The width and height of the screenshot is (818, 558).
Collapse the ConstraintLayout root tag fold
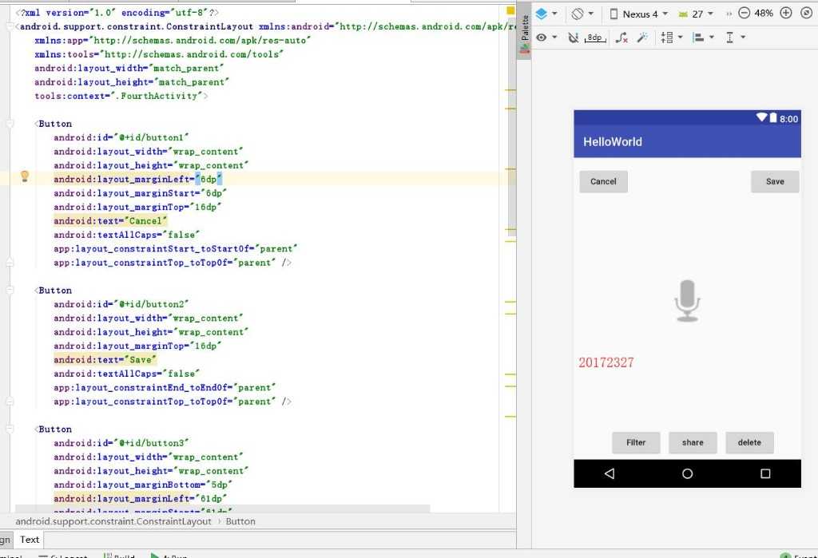click(x=10, y=26)
